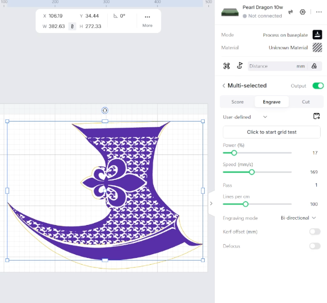This screenshot has width=327, height=303.
Task: Expand the User-defined preset dropdown
Action: coord(245,117)
